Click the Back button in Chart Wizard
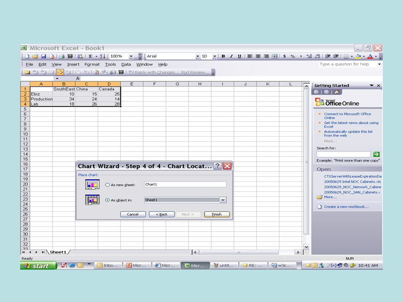Screen dimensions: 403x302 pyautogui.click(x=162, y=214)
